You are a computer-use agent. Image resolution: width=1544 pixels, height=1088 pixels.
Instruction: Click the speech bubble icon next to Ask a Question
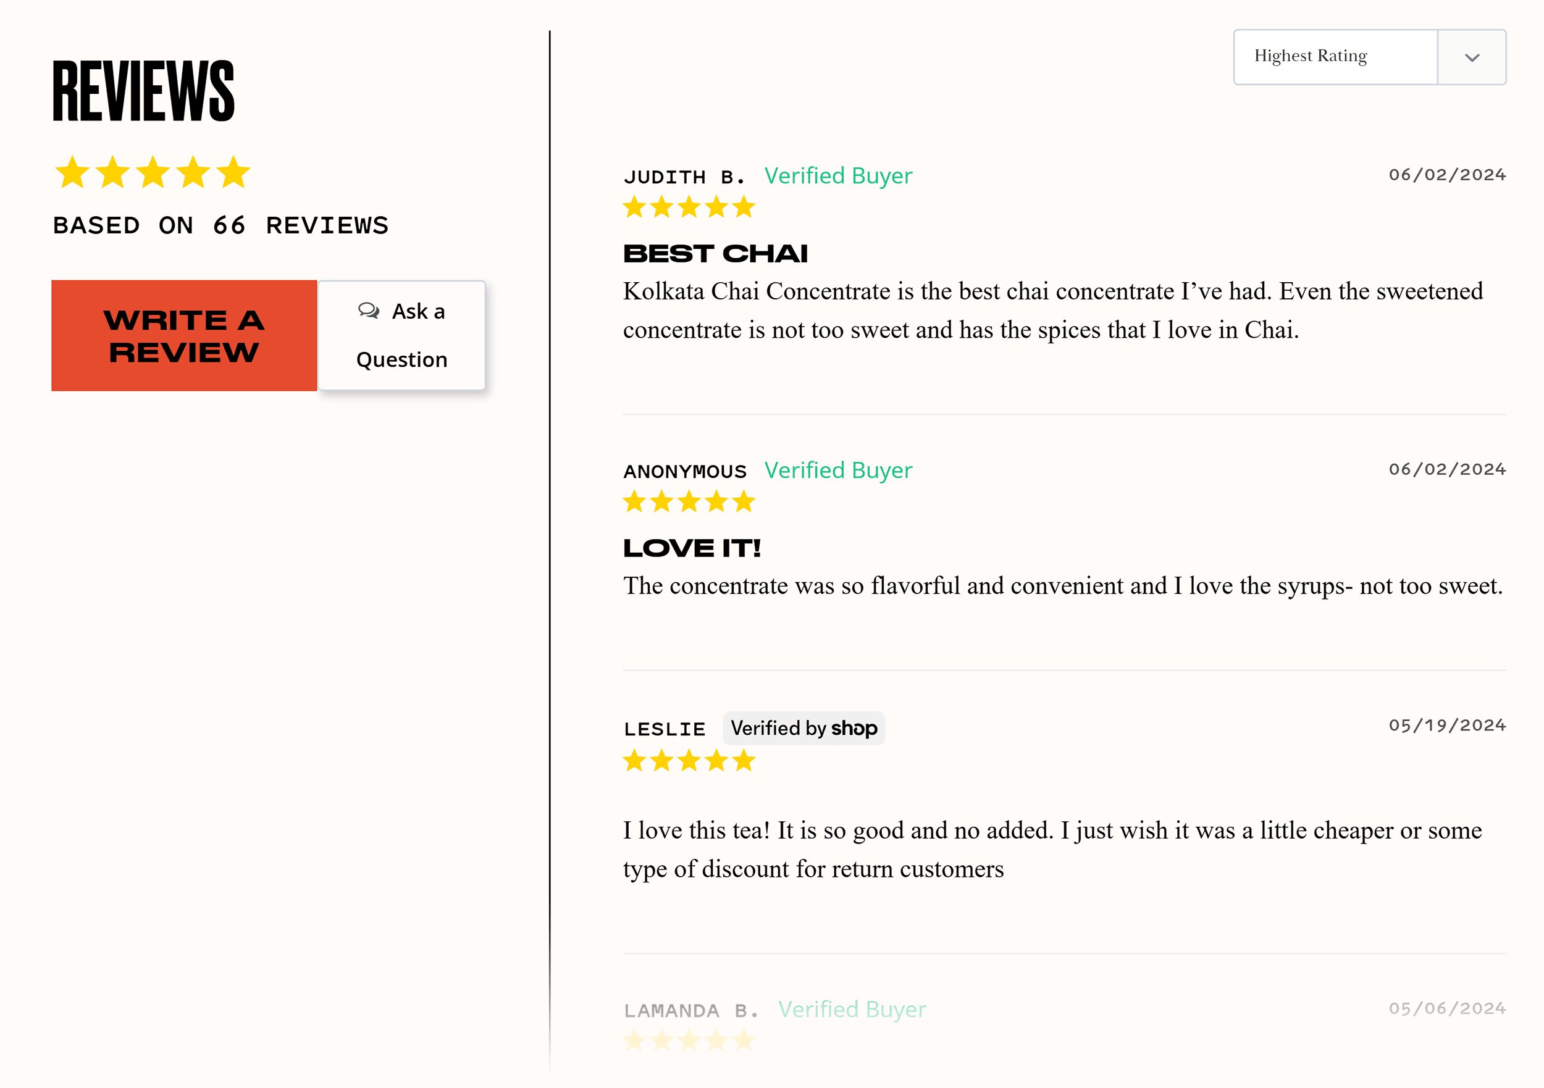click(369, 311)
